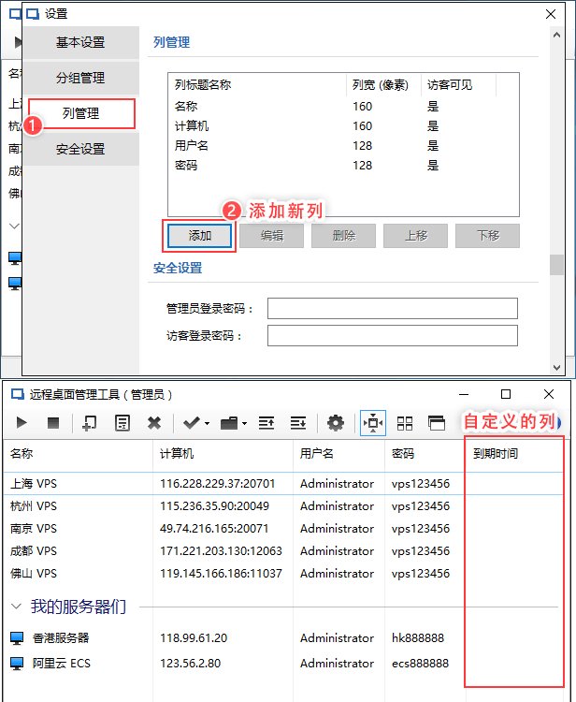Screen dimensions: 576x702
Task: Click the move item down toolbar icon
Action: [x=298, y=423]
